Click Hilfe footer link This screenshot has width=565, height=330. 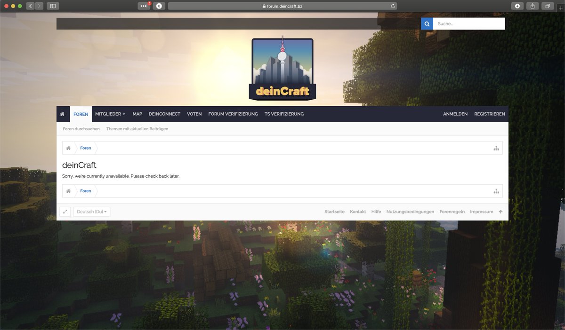click(376, 212)
